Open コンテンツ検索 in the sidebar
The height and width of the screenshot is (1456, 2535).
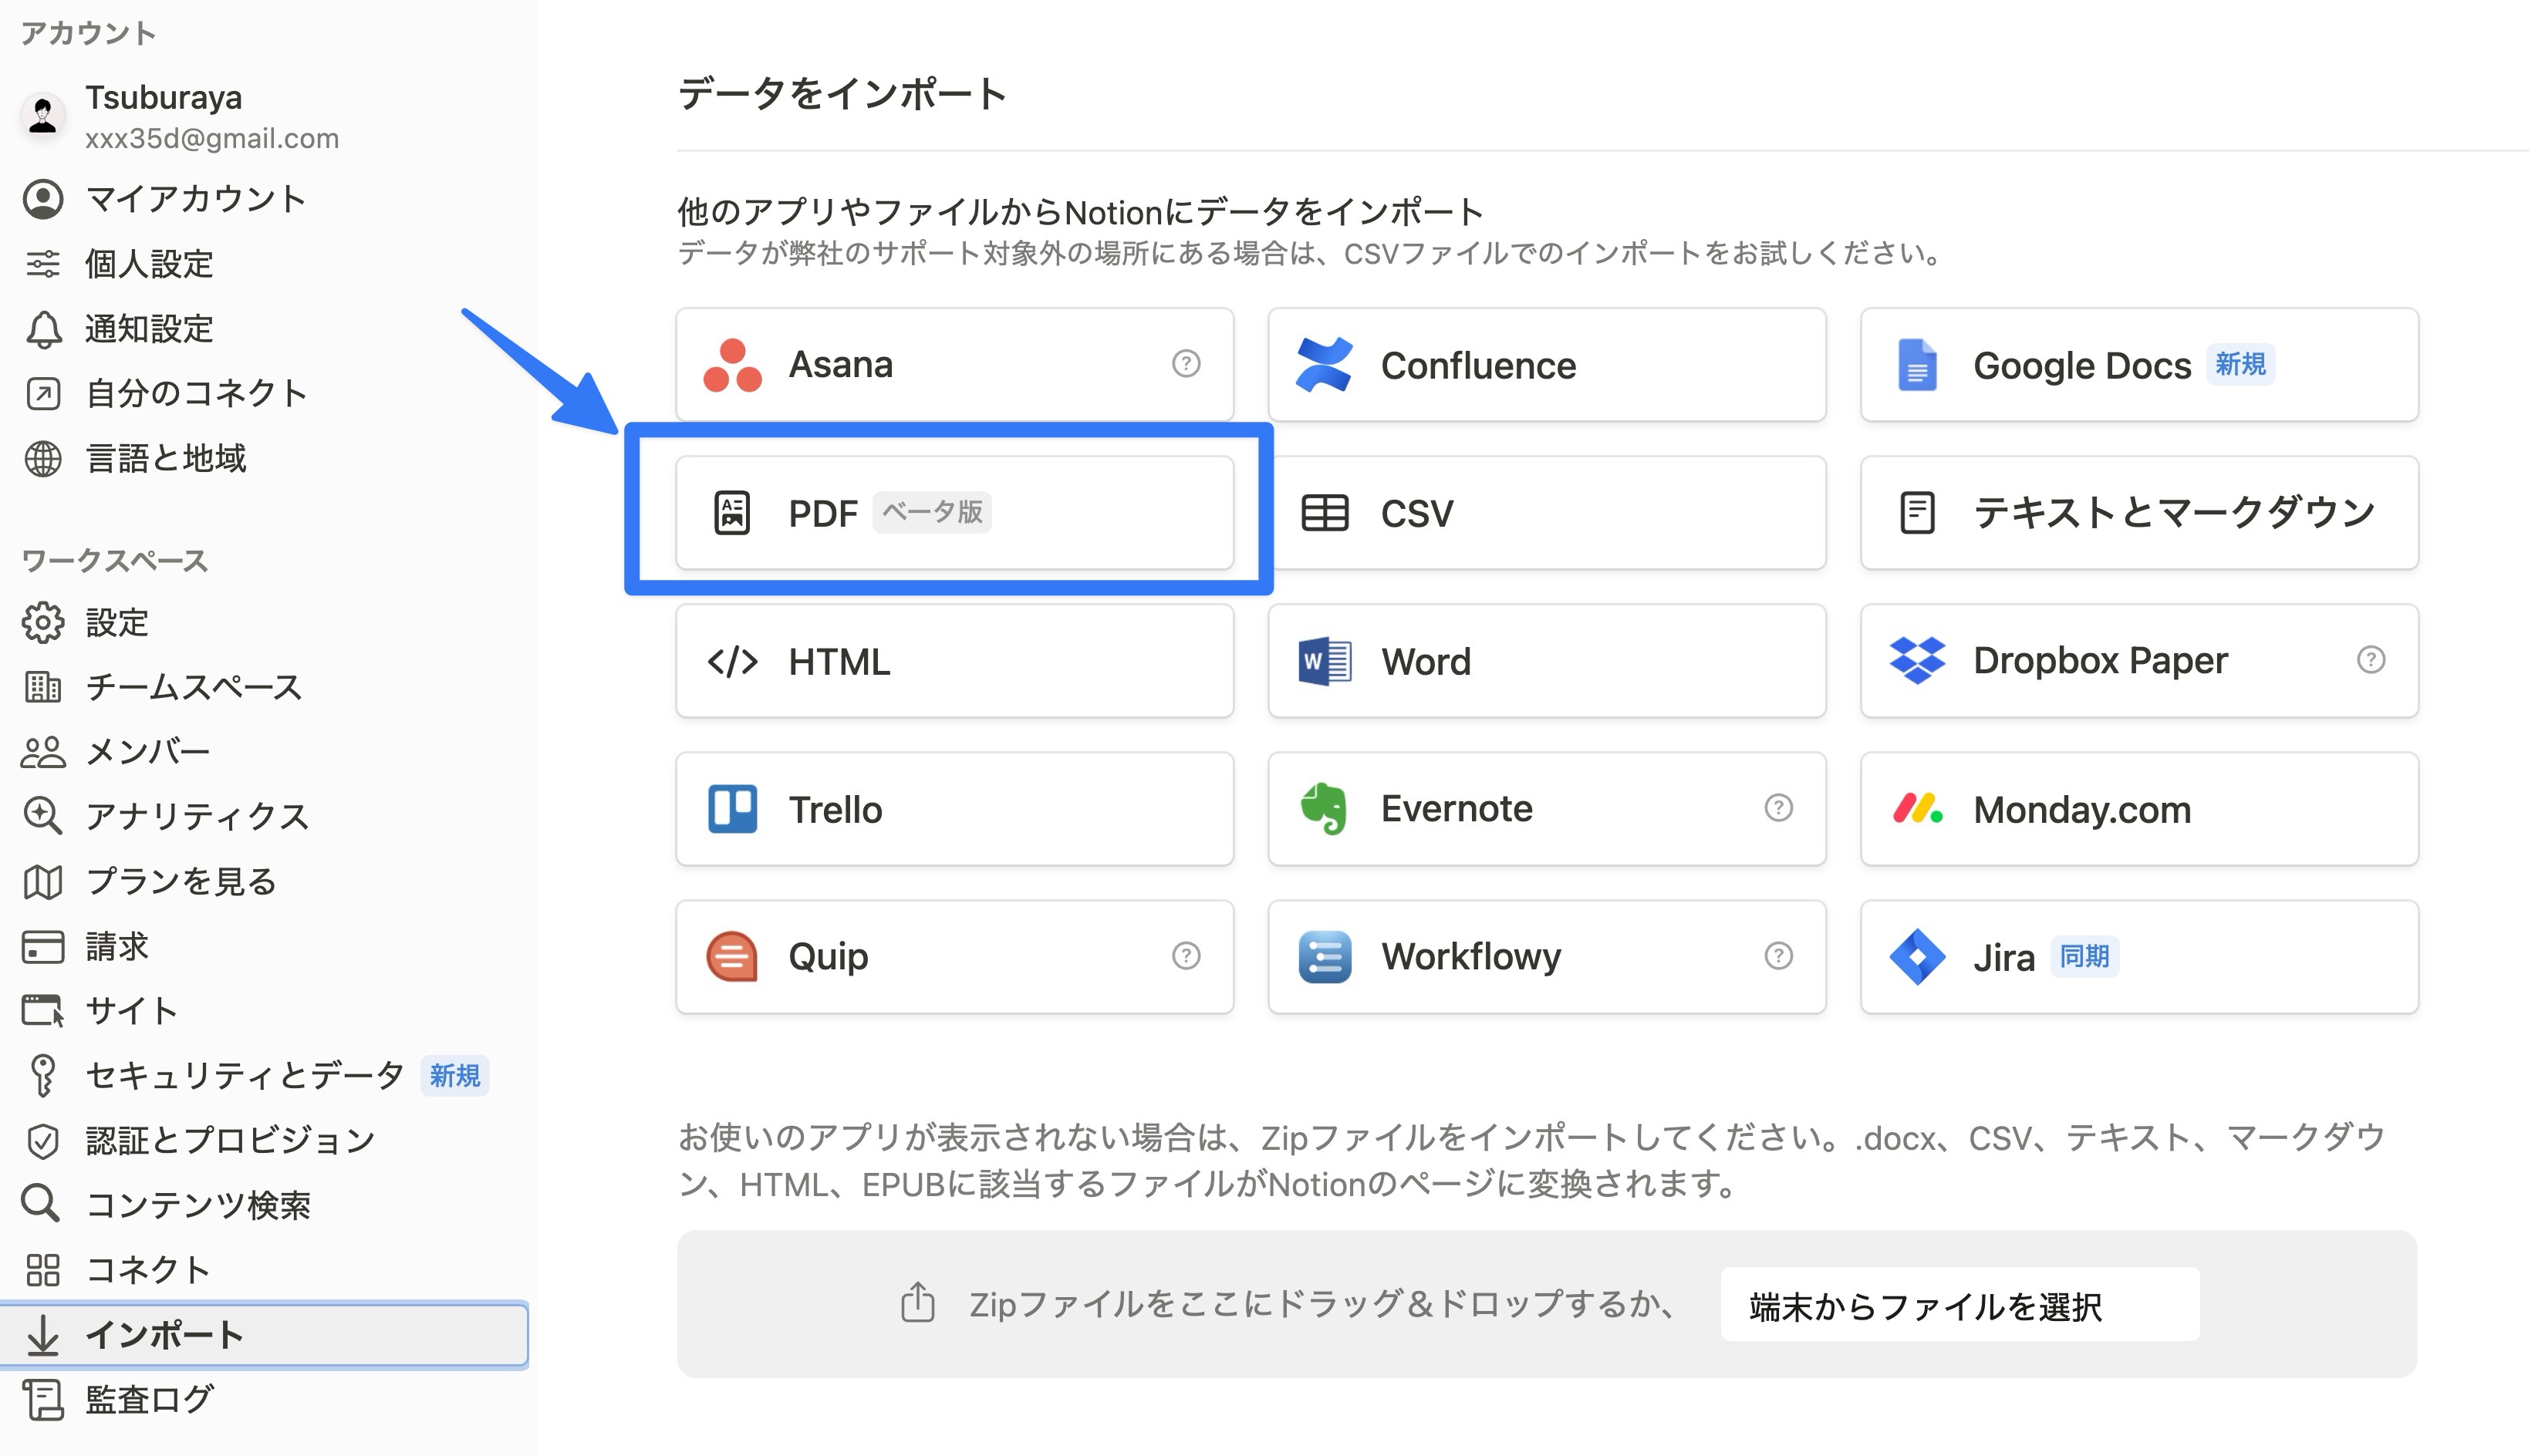click(264, 1204)
